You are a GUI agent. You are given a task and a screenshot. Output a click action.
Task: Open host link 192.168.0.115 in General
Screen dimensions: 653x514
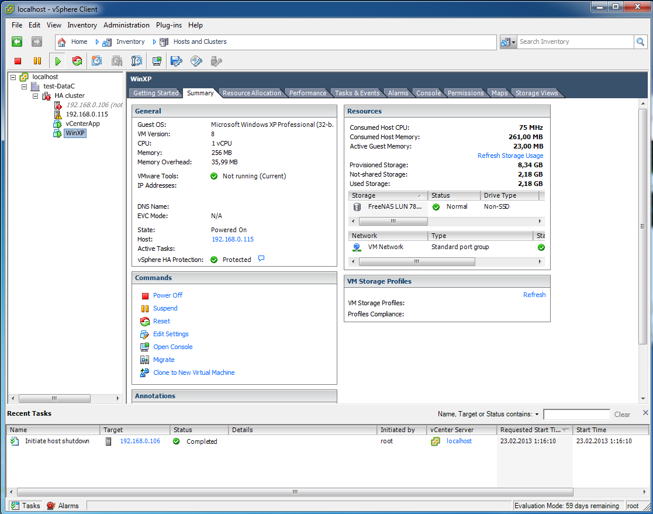click(233, 240)
